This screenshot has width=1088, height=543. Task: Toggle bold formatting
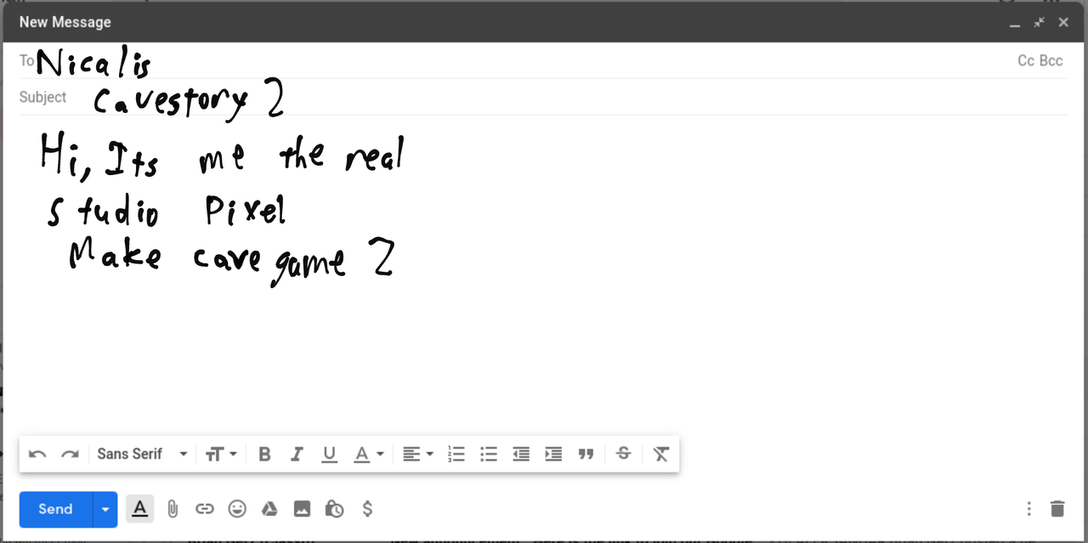264,455
